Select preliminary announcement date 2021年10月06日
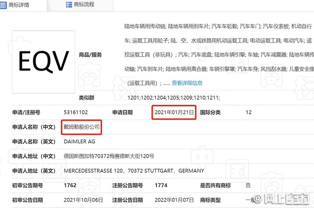 [83, 200]
